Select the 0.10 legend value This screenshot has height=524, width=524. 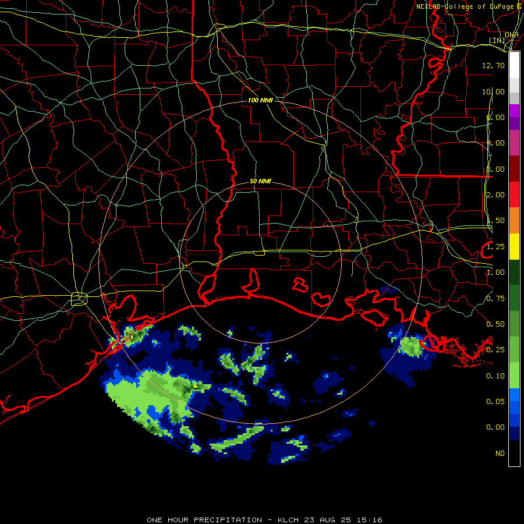(x=495, y=376)
